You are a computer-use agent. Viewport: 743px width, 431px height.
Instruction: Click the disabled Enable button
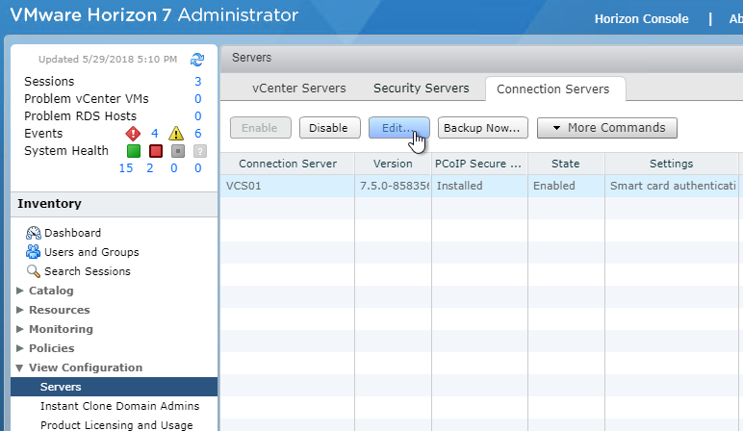tap(261, 128)
